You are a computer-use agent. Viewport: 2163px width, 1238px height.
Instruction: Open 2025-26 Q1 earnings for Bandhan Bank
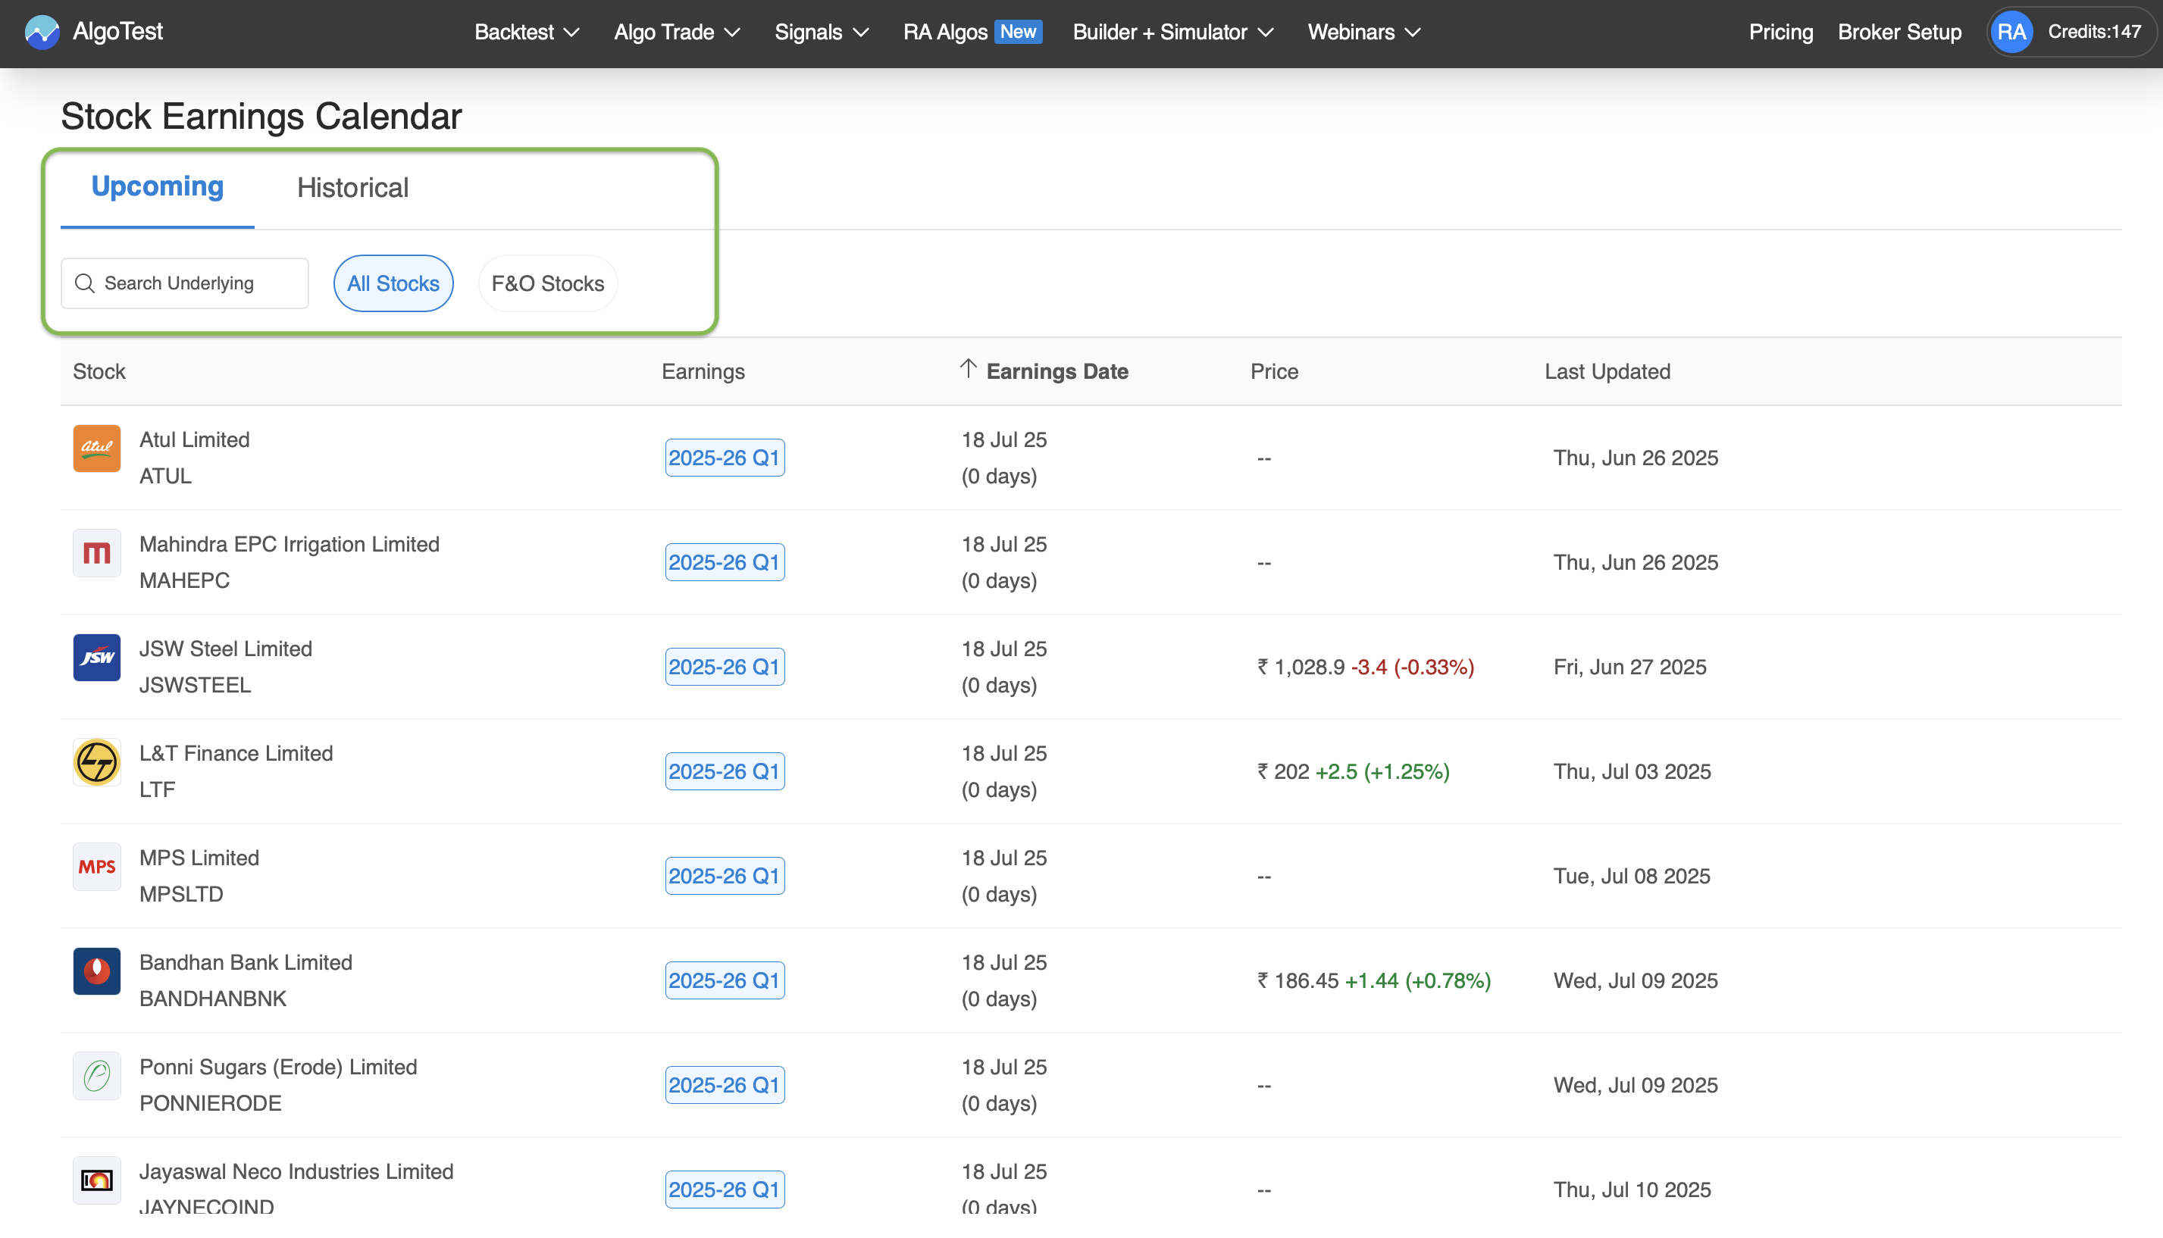[x=724, y=980]
